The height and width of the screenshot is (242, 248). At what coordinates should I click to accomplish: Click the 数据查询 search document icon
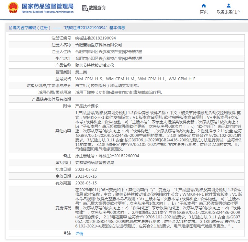pos(85,8)
